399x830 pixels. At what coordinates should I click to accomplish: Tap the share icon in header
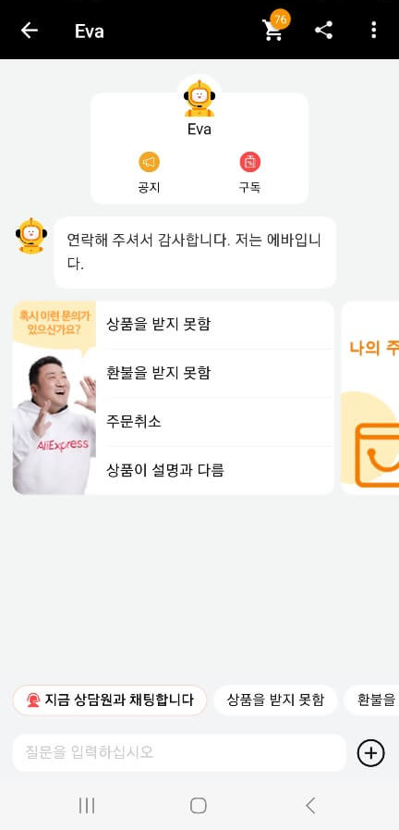click(324, 31)
